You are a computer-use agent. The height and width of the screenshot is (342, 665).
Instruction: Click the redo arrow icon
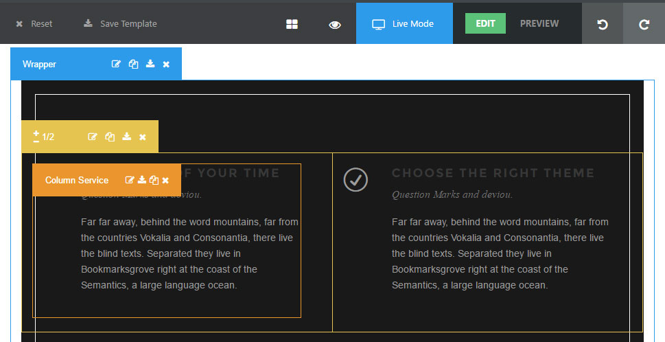point(644,24)
